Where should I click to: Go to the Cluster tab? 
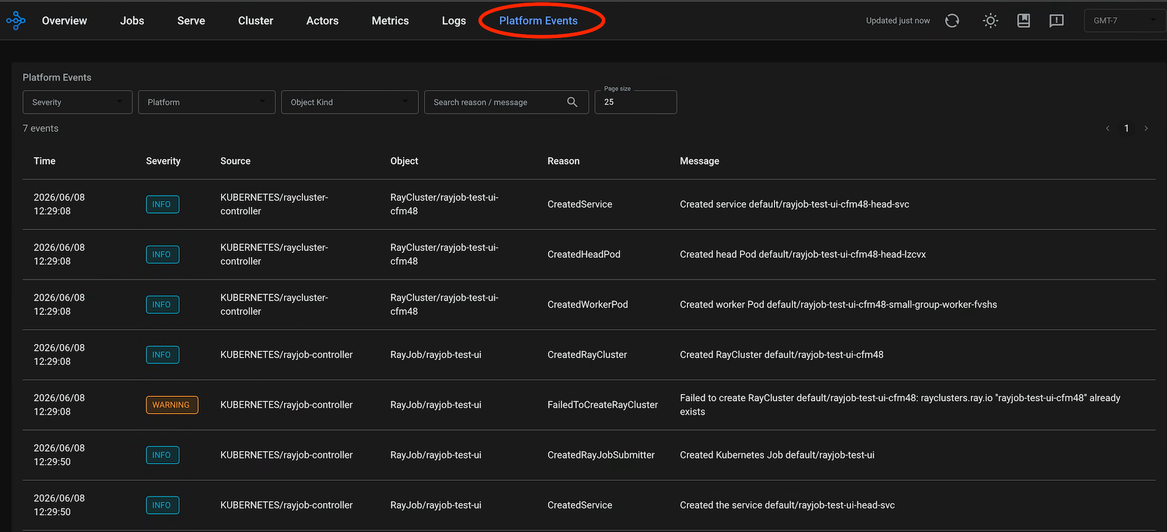(255, 21)
